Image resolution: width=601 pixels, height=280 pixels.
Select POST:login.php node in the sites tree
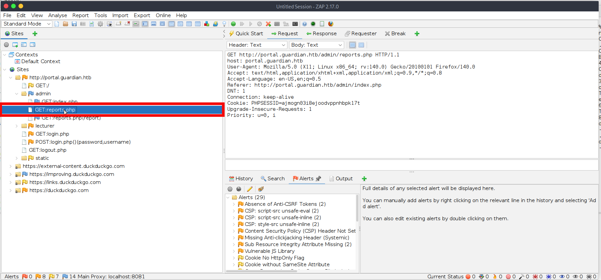(83, 142)
